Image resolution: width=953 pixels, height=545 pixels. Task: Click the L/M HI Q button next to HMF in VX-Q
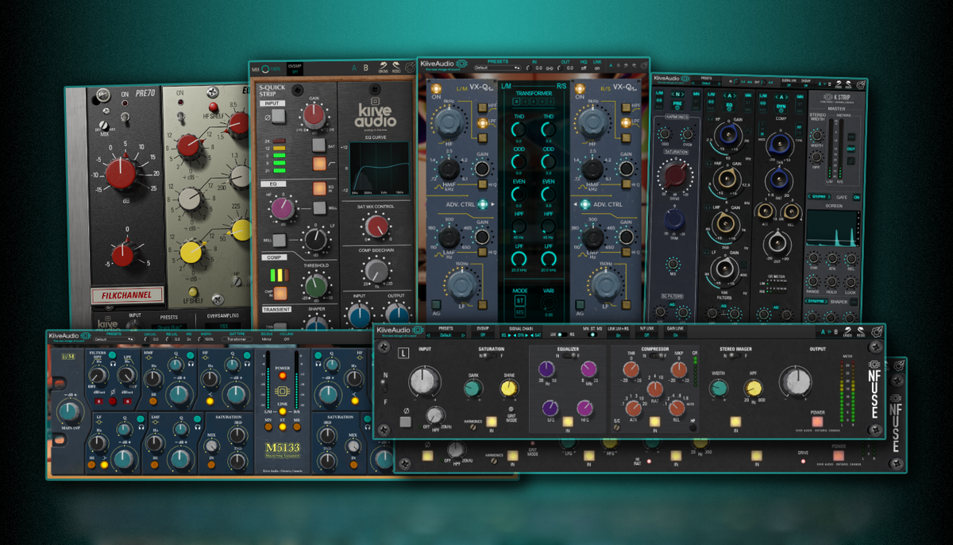pos(482,184)
